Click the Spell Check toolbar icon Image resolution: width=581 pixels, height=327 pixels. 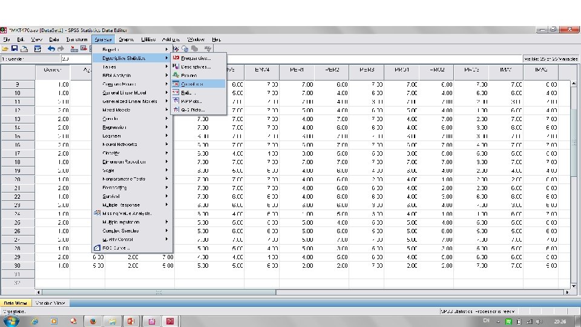pos(208,48)
